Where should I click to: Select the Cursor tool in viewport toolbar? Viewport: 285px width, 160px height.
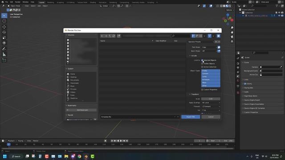pos(4,21)
